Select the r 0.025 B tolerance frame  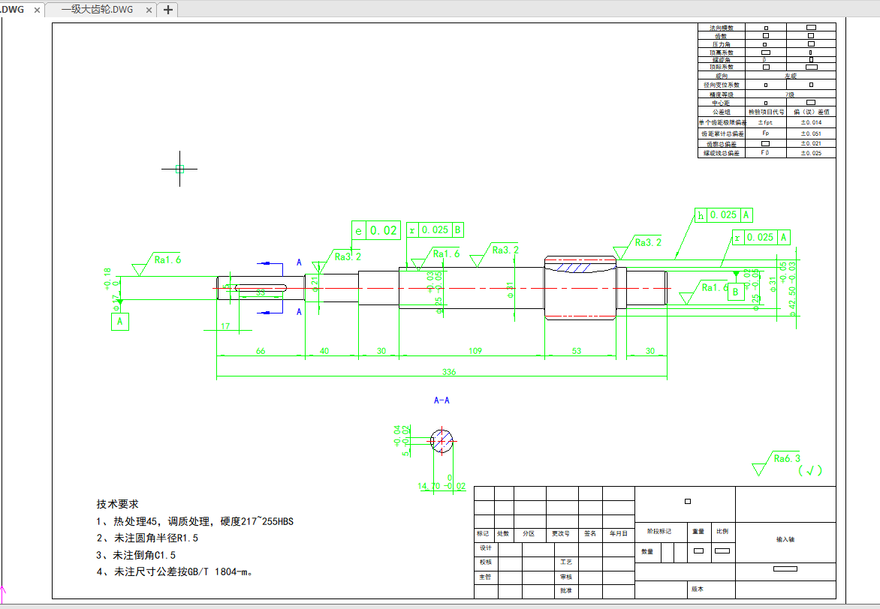(435, 230)
